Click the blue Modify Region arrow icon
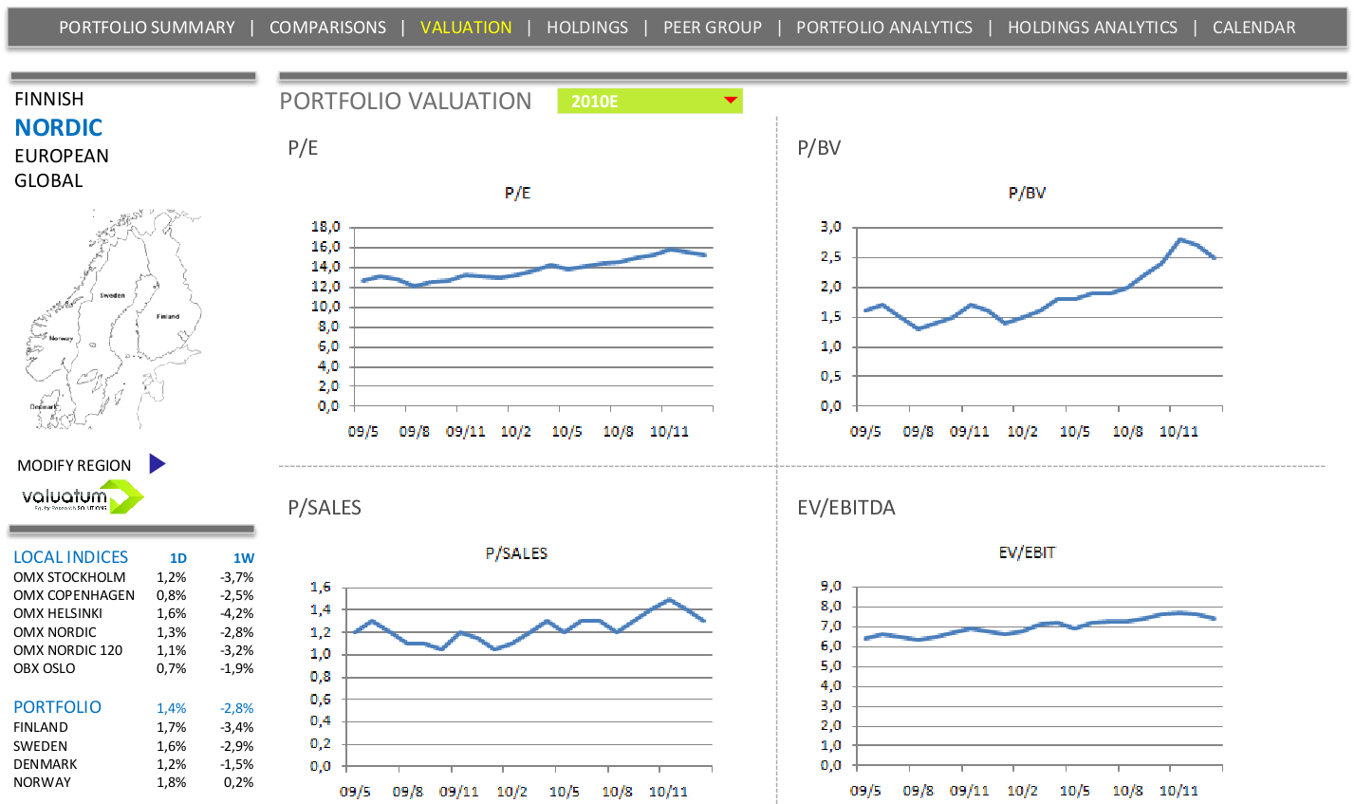This screenshot has height=804, width=1355. point(158,464)
